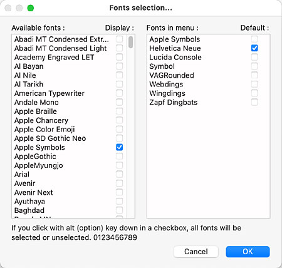Select Apple Chancery in available fonts
The image size is (282, 268).
[x=41, y=120]
